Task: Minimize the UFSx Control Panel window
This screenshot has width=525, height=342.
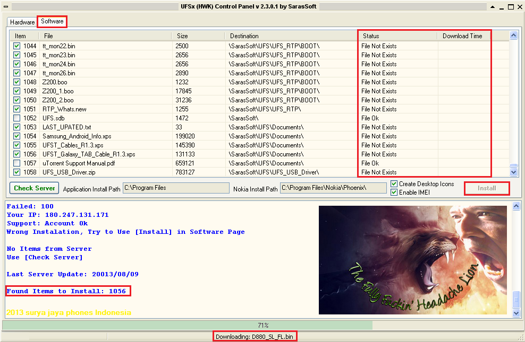Action: pos(502,7)
